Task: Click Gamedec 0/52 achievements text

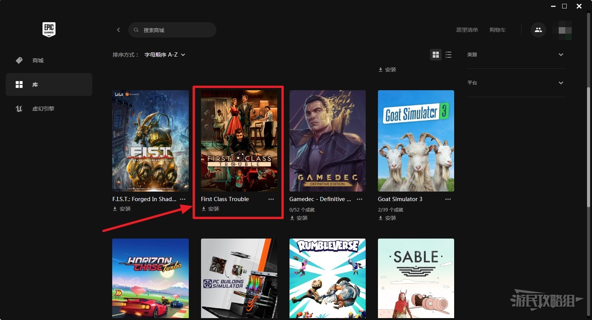Action: pos(302,210)
